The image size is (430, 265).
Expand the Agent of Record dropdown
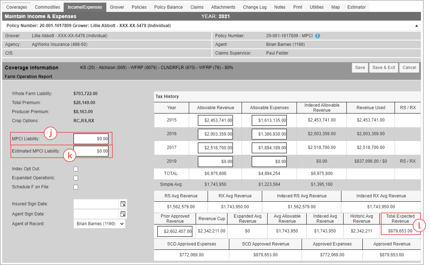100,224
